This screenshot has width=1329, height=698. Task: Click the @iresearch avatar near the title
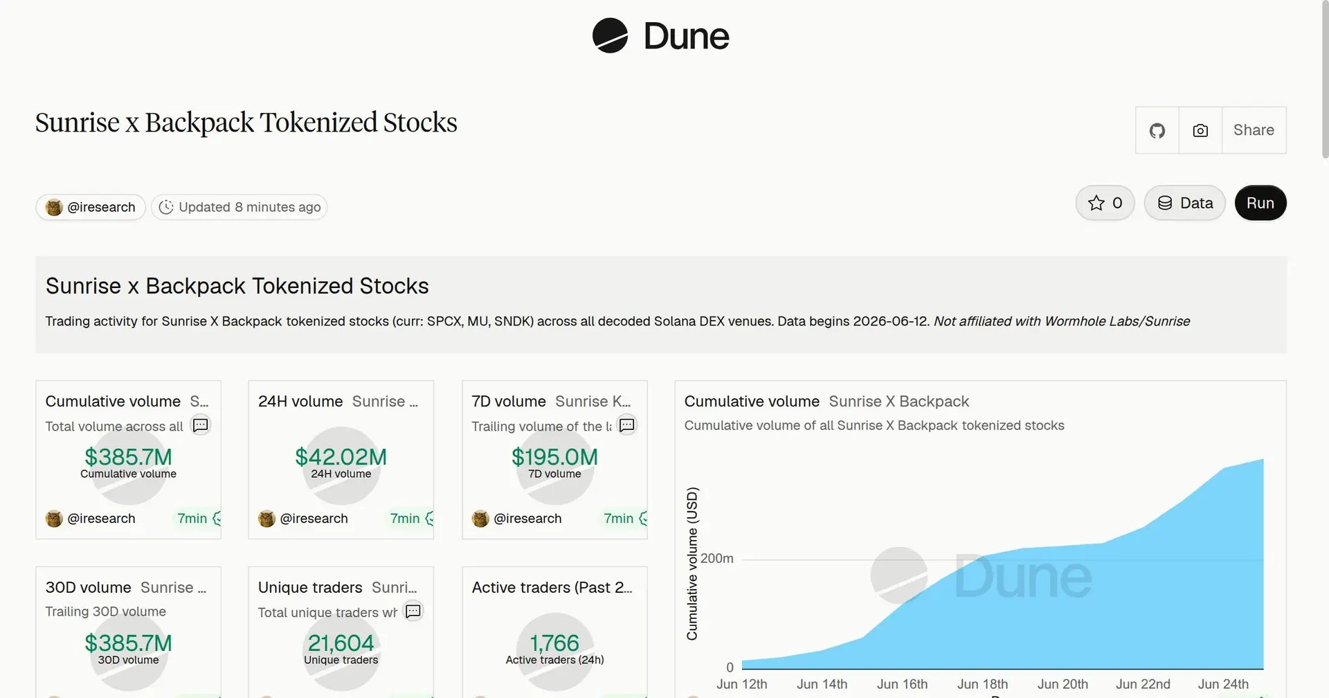click(54, 207)
